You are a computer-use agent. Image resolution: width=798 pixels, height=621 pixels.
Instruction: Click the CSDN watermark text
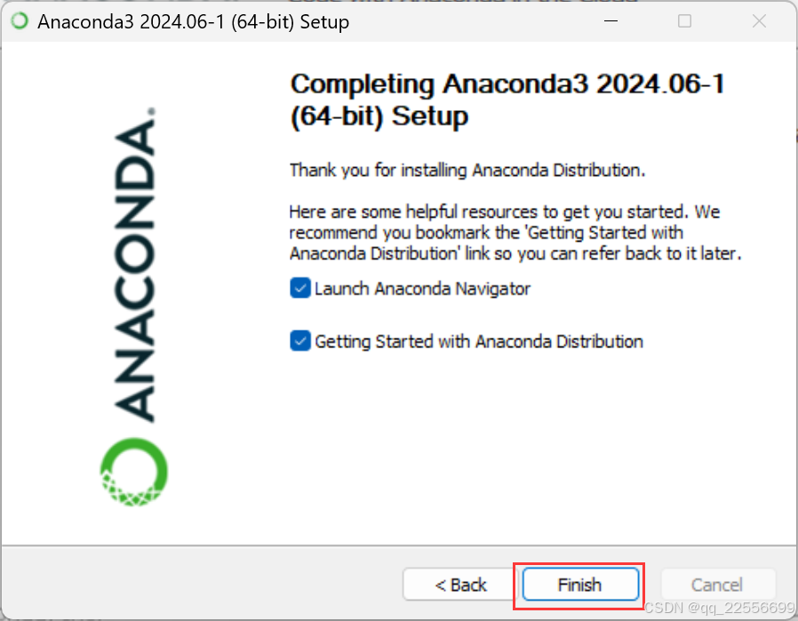click(720, 608)
